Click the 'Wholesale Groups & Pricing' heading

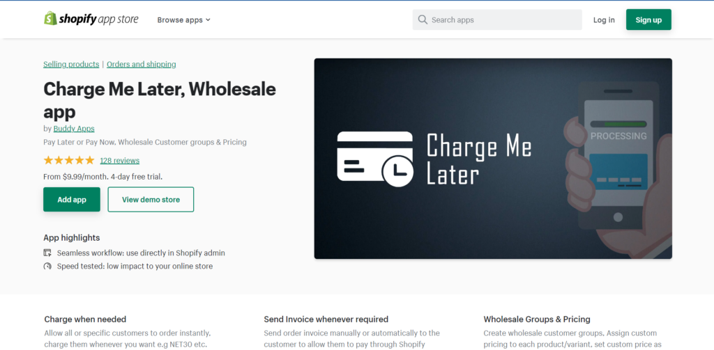tap(537, 319)
